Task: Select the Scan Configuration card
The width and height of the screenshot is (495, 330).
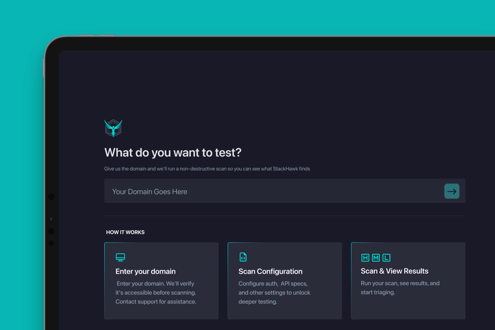Action: (x=285, y=280)
